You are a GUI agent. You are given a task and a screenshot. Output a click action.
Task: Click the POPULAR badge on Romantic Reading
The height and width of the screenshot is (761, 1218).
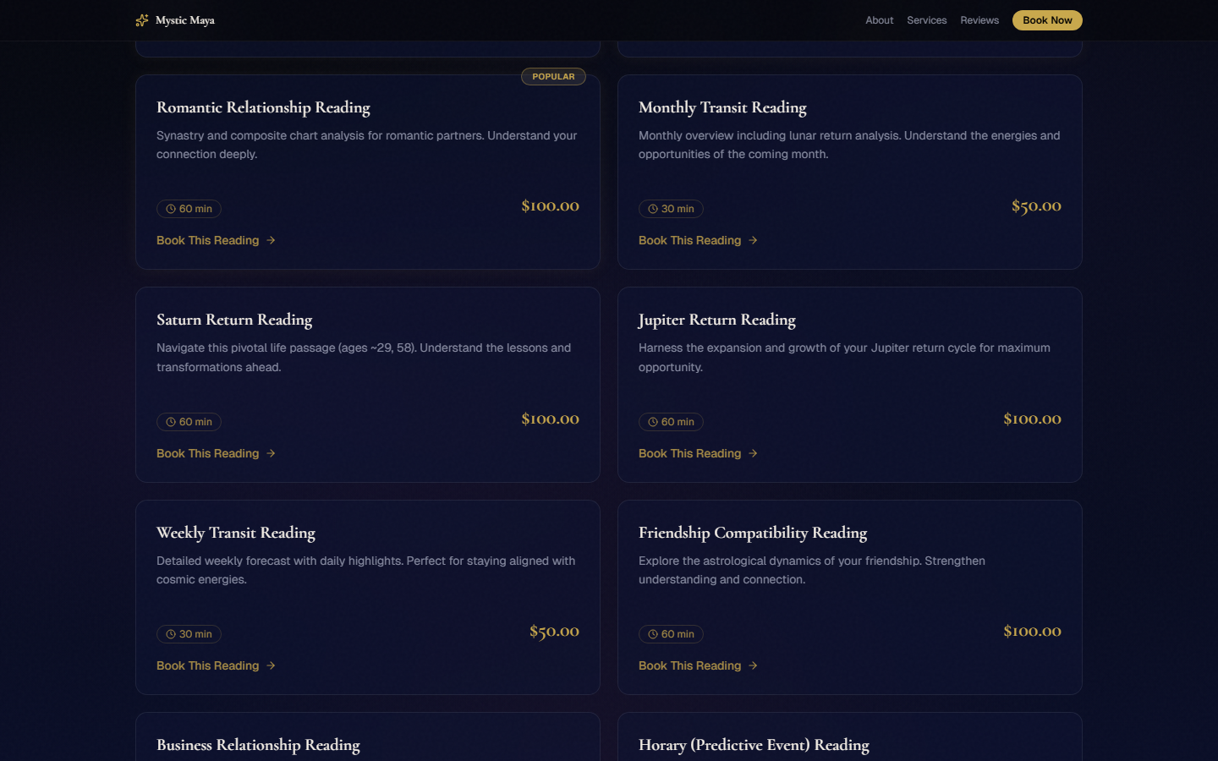click(x=553, y=77)
